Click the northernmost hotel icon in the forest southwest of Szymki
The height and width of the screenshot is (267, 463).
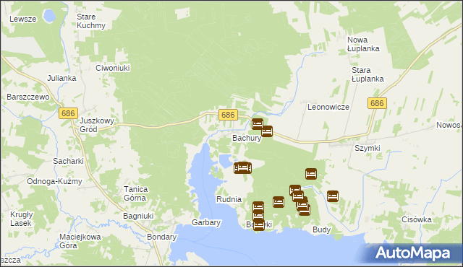tap(311, 174)
